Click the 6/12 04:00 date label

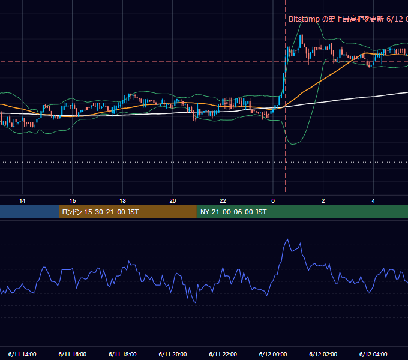[x=373, y=354]
